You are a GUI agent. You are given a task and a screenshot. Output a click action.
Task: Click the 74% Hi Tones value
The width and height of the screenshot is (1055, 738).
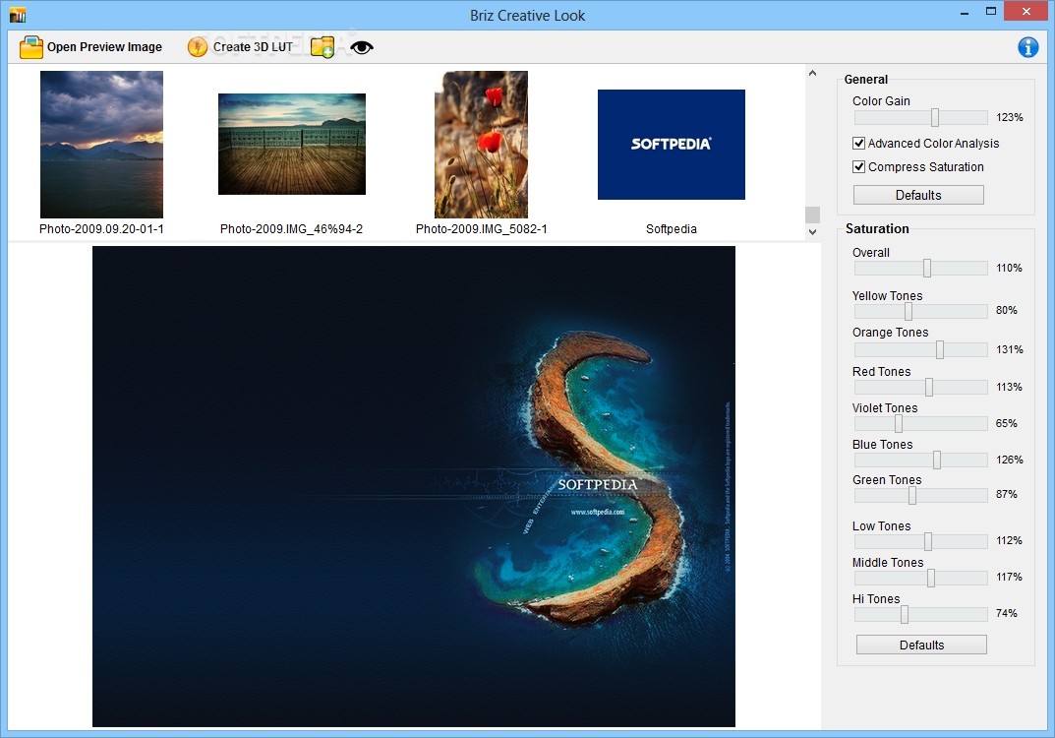point(1007,613)
